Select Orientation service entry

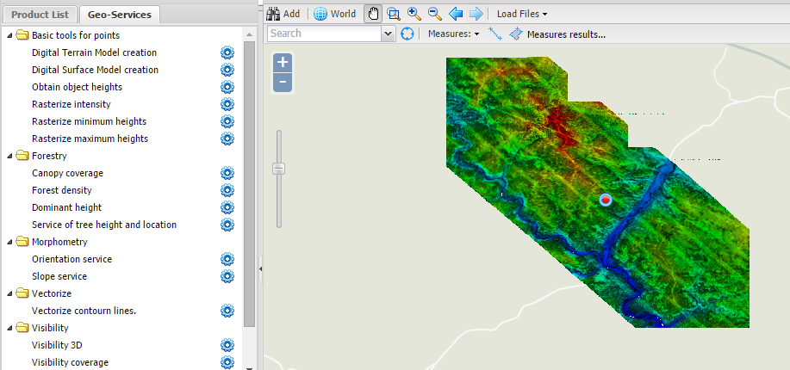pyautogui.click(x=72, y=259)
